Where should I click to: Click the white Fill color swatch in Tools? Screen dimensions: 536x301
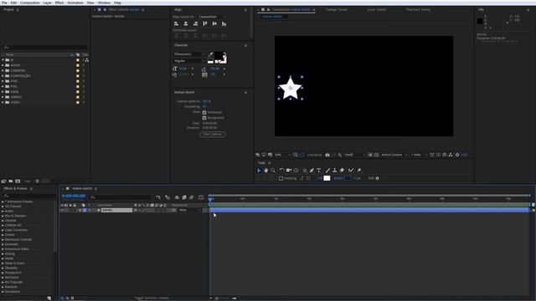pos(327,178)
